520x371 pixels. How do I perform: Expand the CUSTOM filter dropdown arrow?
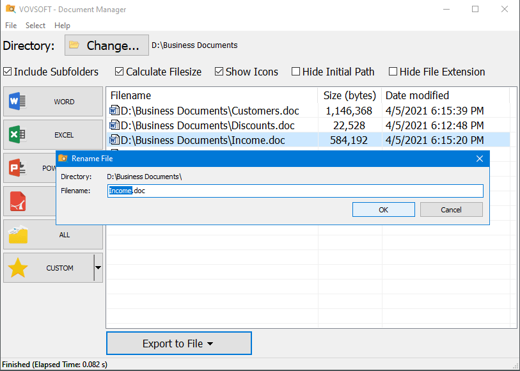(98, 267)
